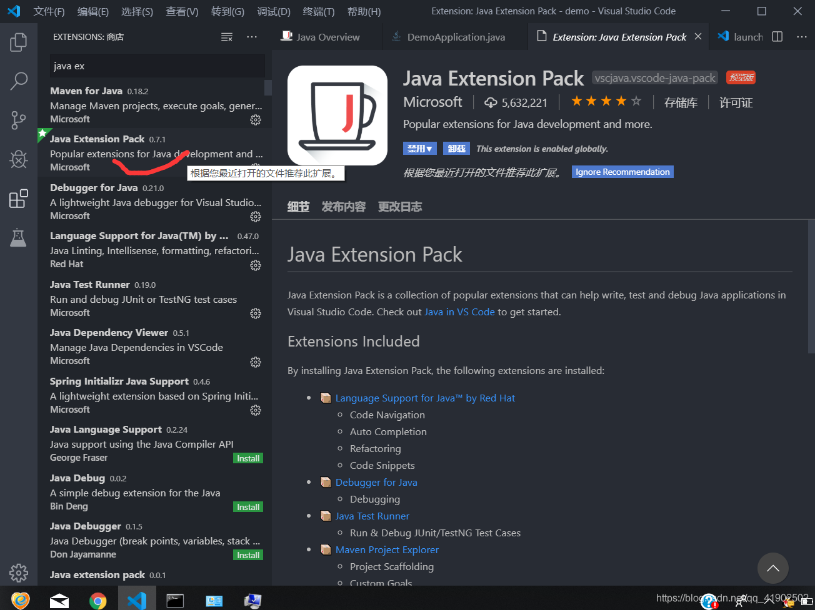Screen dimensions: 815x610
Task: Open the 转到(G) Go menu
Action: coord(227,11)
